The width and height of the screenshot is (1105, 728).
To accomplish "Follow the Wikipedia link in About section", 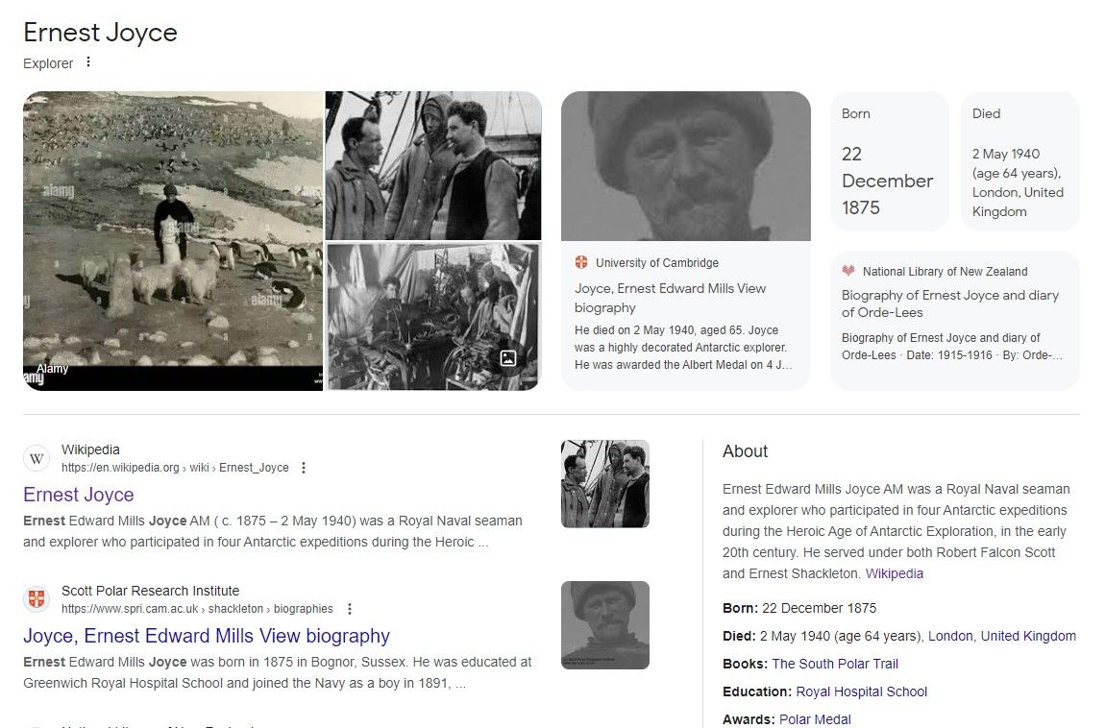I will tap(894, 573).
